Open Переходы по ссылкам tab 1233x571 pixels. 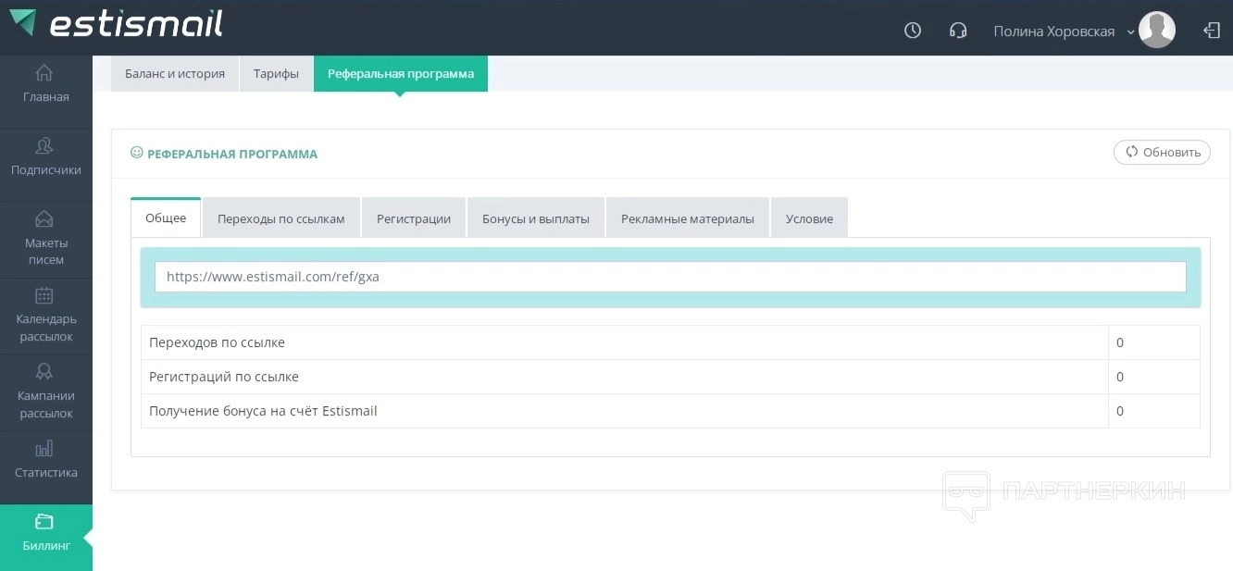click(x=281, y=218)
